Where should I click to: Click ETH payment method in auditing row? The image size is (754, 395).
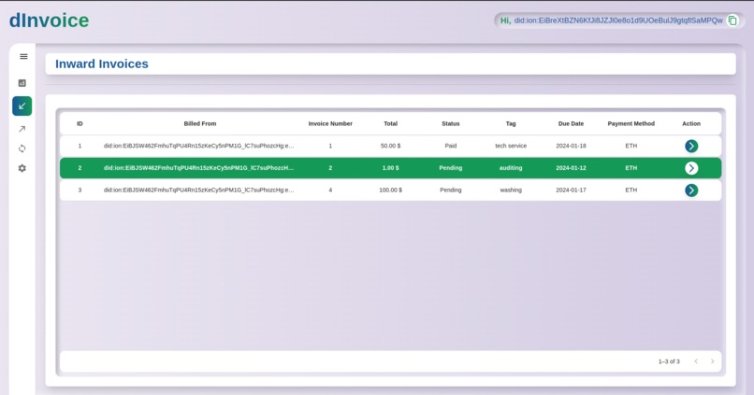631,168
